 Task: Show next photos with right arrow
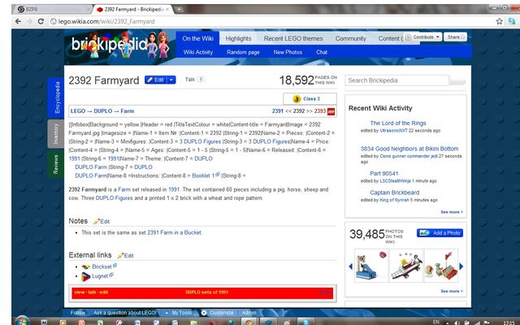point(461,266)
